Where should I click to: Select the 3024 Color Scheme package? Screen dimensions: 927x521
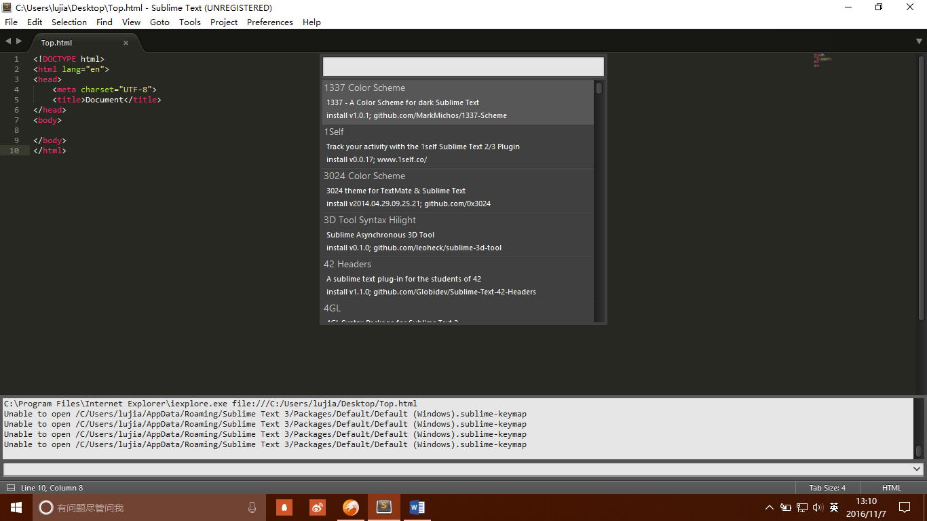[457, 190]
